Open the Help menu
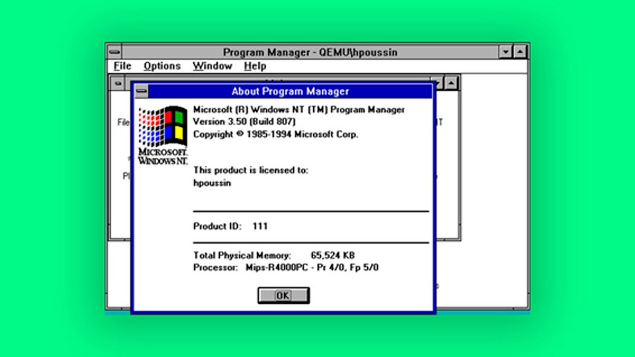 click(255, 66)
